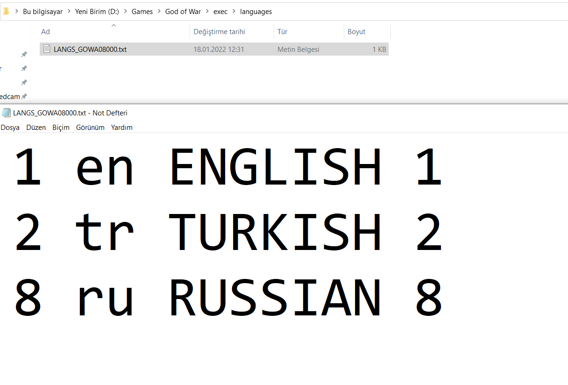The height and width of the screenshot is (385, 568).
Task: Place cursor in the ENGLISH word in Notepad
Action: [275, 167]
